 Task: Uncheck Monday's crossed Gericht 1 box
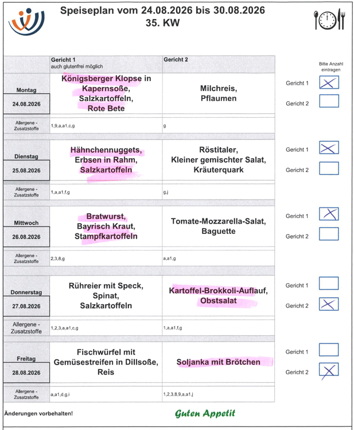pos(329,82)
